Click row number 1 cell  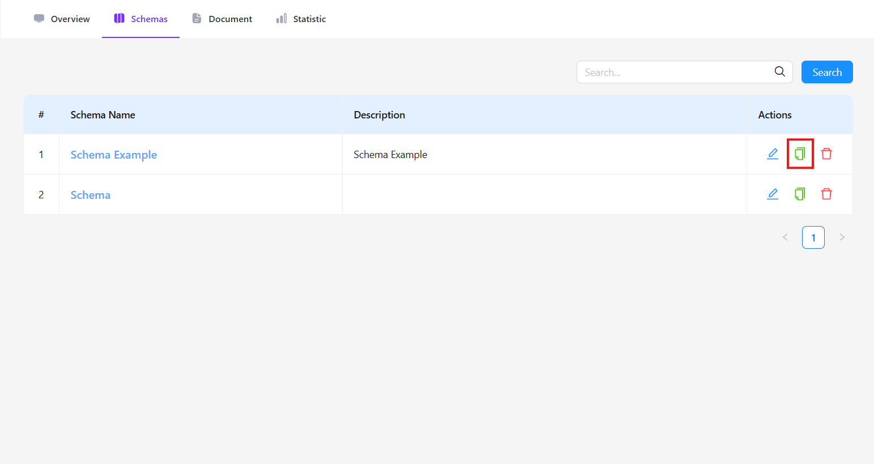41,155
